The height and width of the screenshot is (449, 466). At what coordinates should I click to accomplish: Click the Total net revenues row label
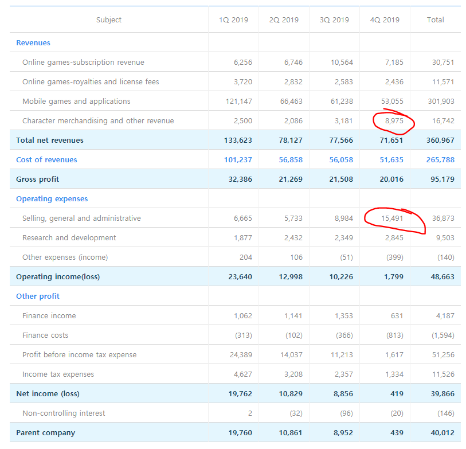pos(50,140)
